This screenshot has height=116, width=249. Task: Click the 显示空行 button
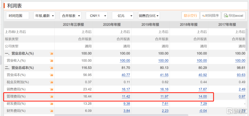190,16
